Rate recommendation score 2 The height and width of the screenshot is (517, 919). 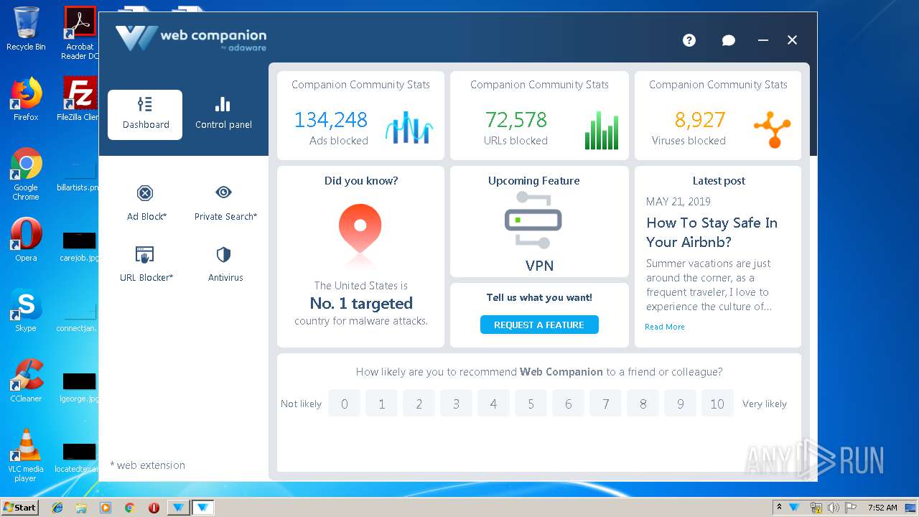(419, 404)
